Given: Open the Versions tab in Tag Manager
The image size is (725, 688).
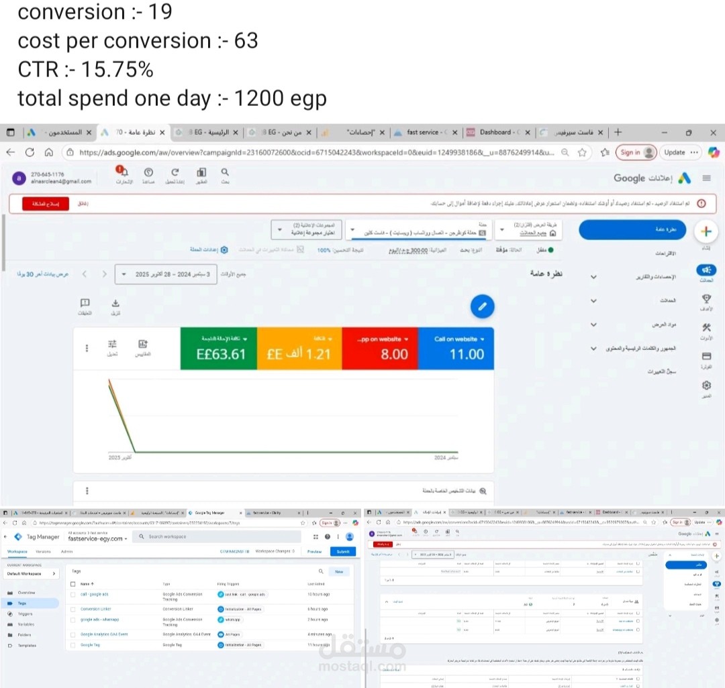Looking at the screenshot, I should [x=43, y=552].
